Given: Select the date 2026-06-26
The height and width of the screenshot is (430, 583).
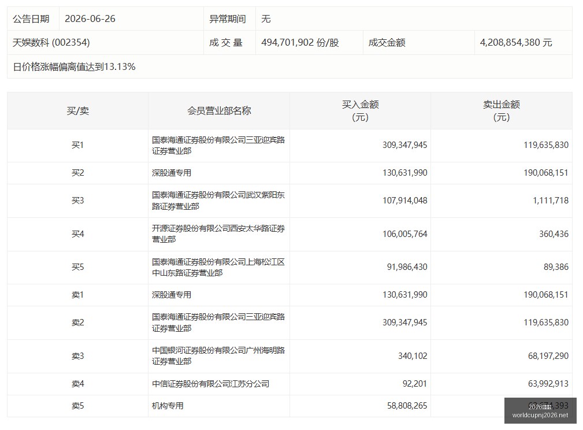Looking at the screenshot, I should [90, 18].
